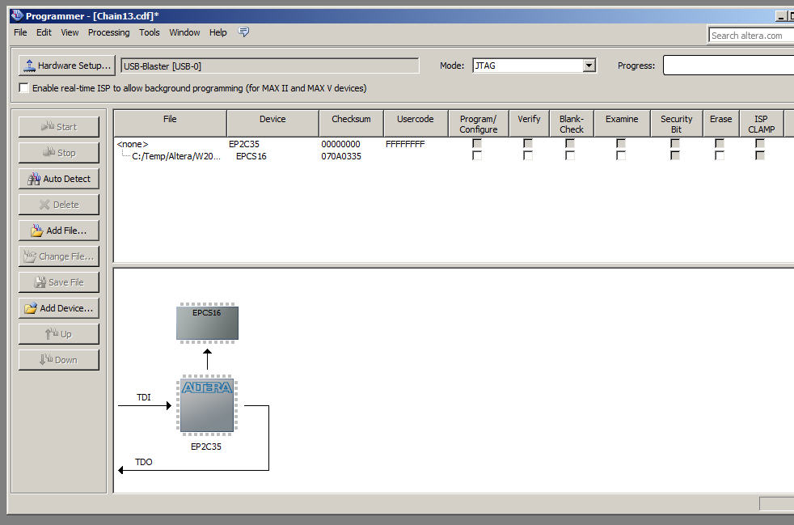Check Blank-Check for EPCS16 row

[570, 155]
